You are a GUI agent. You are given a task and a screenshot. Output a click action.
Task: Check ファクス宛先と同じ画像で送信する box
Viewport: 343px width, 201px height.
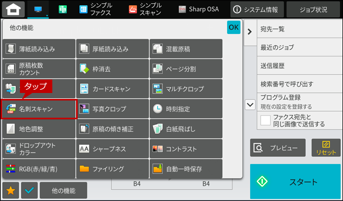(x=265, y=120)
